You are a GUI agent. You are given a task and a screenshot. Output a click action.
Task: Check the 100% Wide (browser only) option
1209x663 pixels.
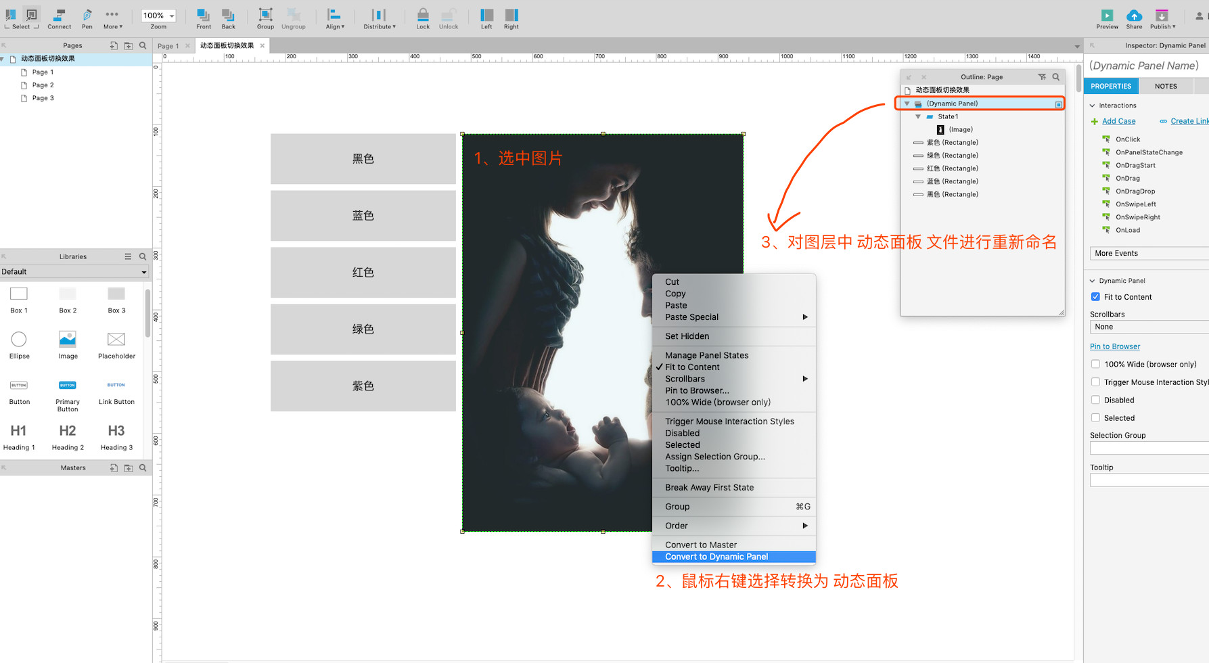(x=1095, y=364)
